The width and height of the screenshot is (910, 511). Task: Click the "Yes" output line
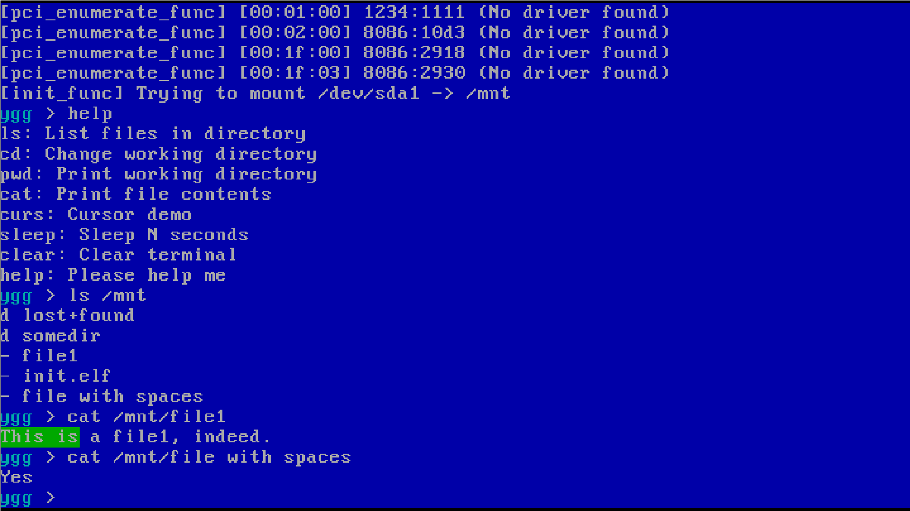17,477
